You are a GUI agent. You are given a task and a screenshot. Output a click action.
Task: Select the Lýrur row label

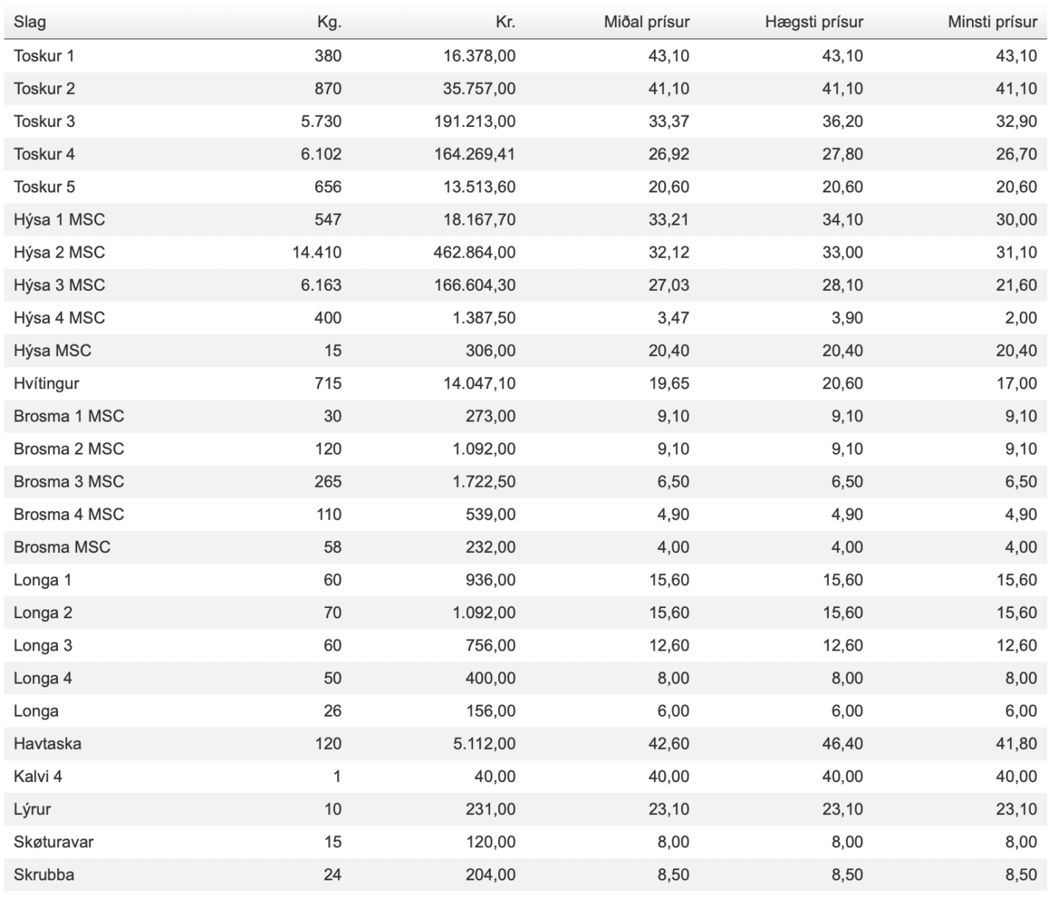(32, 810)
